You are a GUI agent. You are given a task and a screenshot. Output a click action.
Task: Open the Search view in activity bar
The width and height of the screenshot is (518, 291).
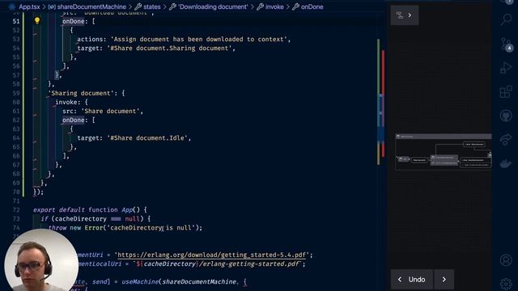coord(506,19)
